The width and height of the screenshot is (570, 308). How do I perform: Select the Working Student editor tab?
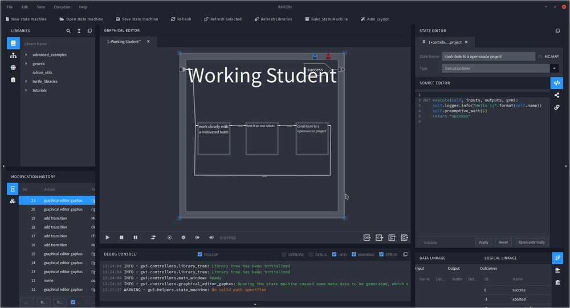click(x=124, y=42)
